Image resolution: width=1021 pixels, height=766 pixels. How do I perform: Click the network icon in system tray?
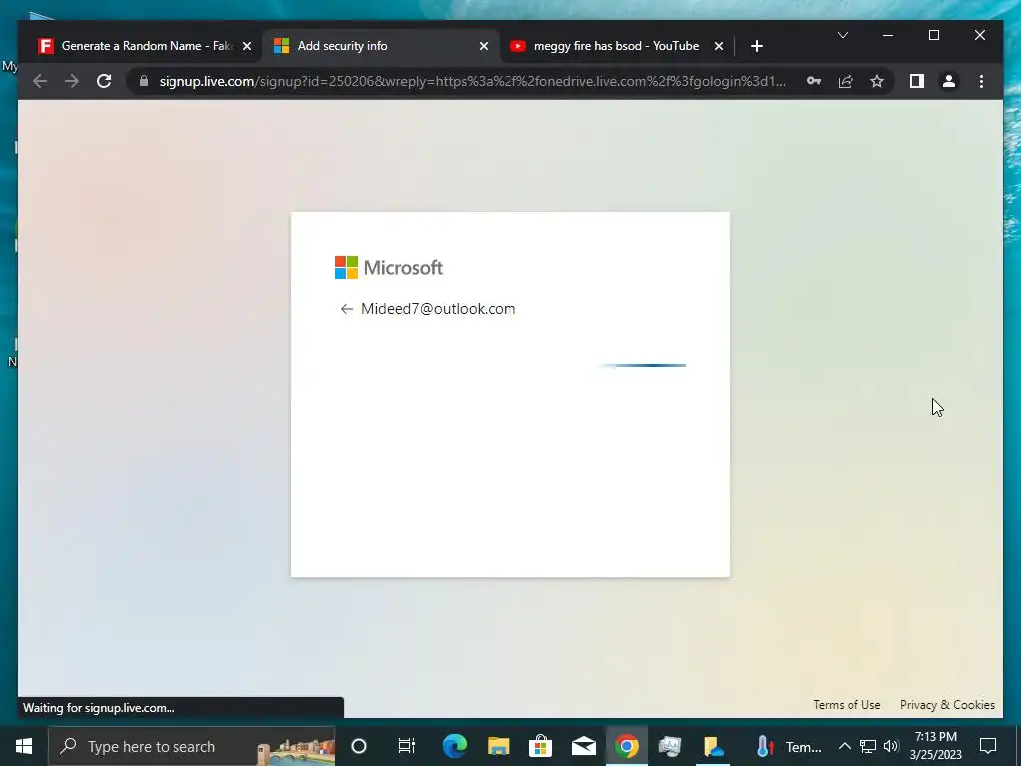click(868, 746)
